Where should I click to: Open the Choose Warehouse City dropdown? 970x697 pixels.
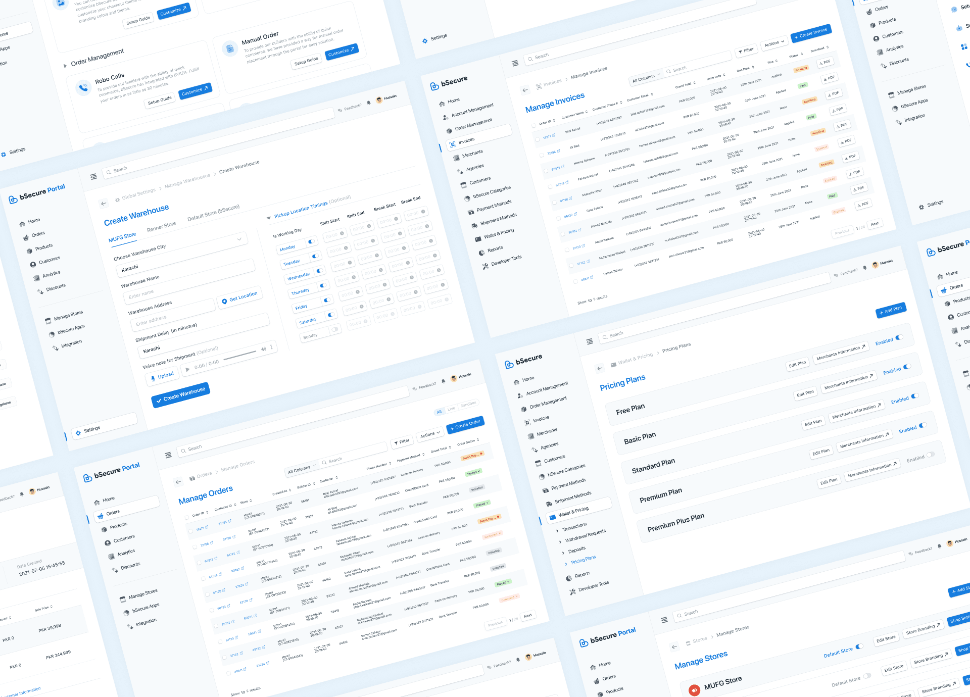point(239,239)
